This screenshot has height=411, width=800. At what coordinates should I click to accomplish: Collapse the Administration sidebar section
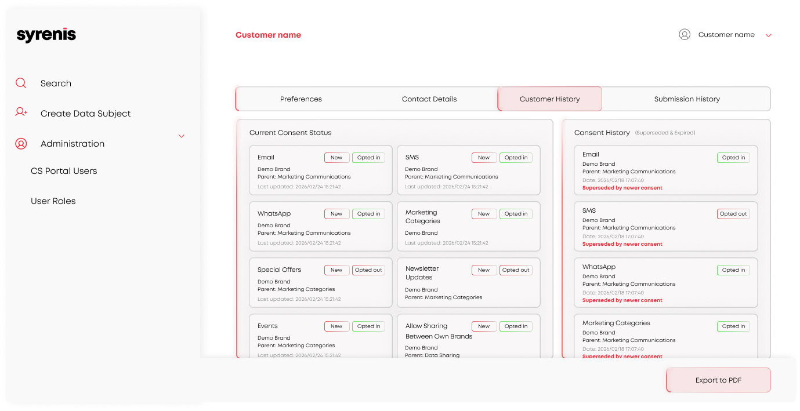coord(181,136)
